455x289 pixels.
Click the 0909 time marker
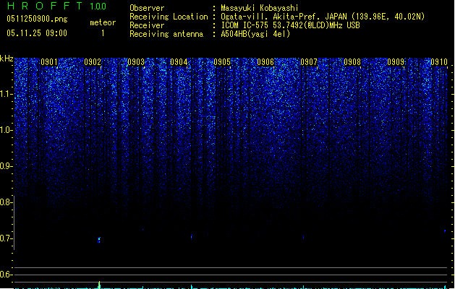click(x=396, y=61)
